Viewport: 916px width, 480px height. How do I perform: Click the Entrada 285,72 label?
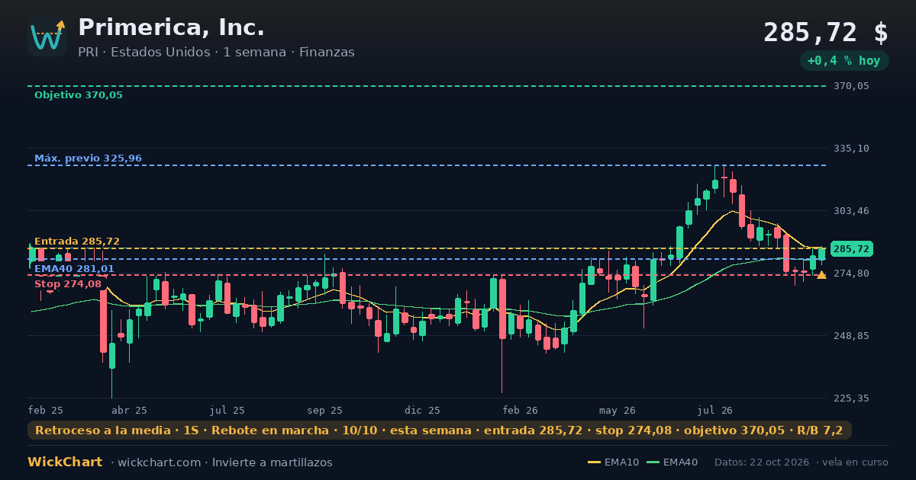tap(77, 242)
